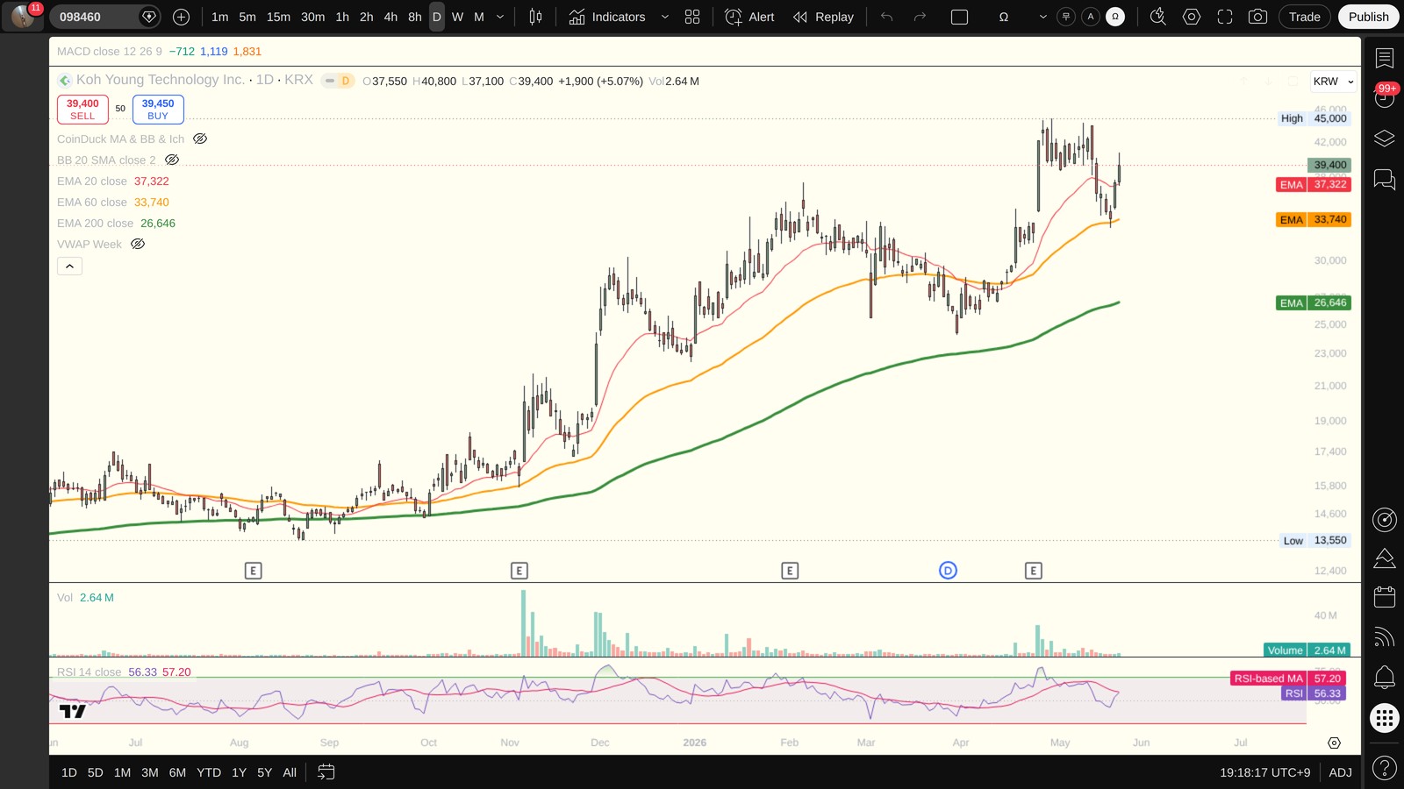This screenshot has height=789, width=1404.
Task: Show the BB 20 SMA indicator
Action: (172, 160)
